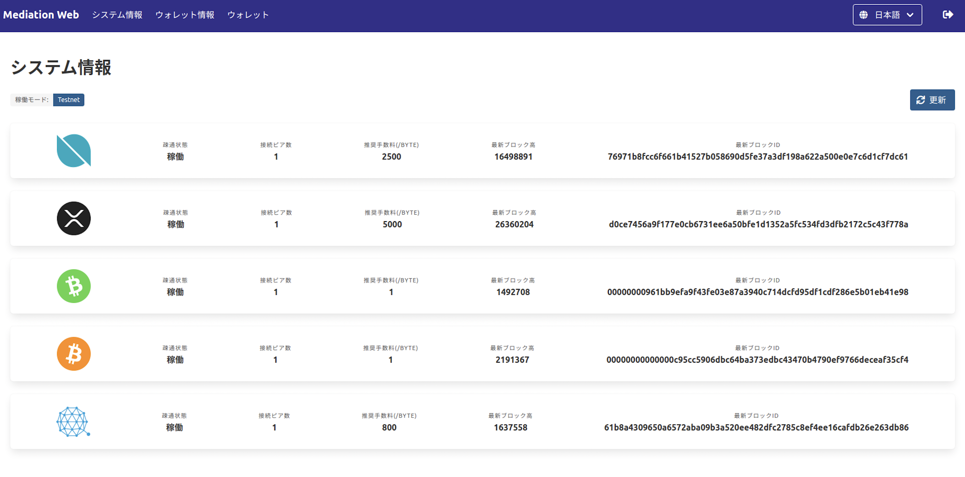The image size is (965, 477).
Task: Go to ウォレット情報 navigation item
Action: [x=185, y=15]
